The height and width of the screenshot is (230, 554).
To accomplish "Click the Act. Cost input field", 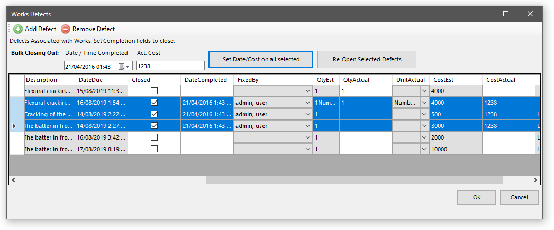I will [170, 67].
